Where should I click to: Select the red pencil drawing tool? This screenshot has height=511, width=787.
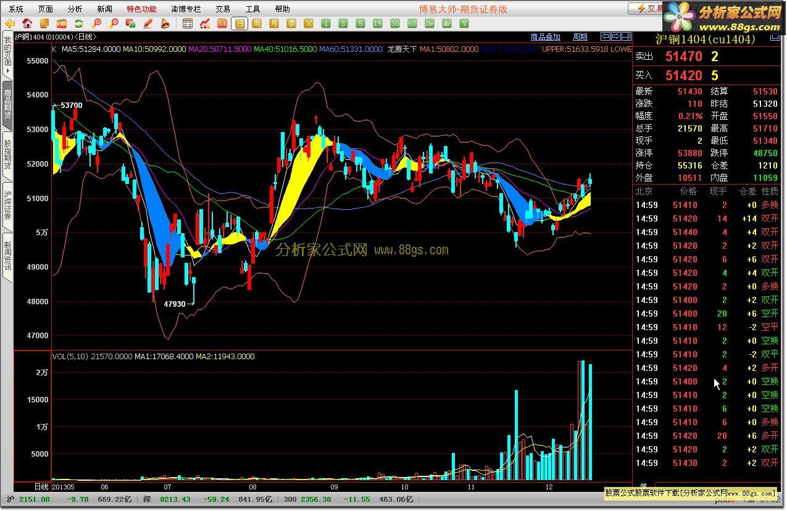(x=148, y=23)
